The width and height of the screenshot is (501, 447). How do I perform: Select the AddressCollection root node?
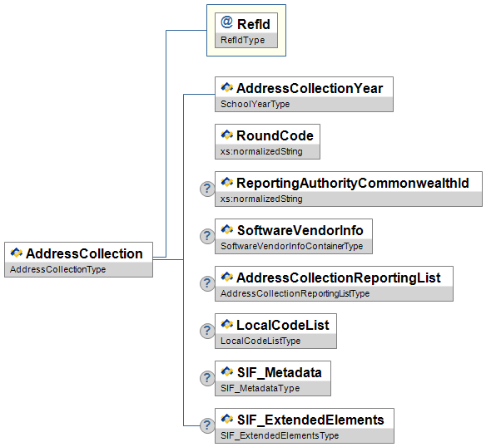coord(84,253)
